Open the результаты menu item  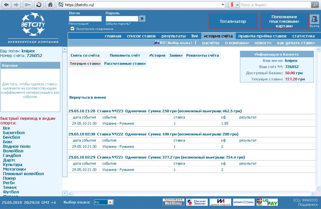click(x=174, y=36)
